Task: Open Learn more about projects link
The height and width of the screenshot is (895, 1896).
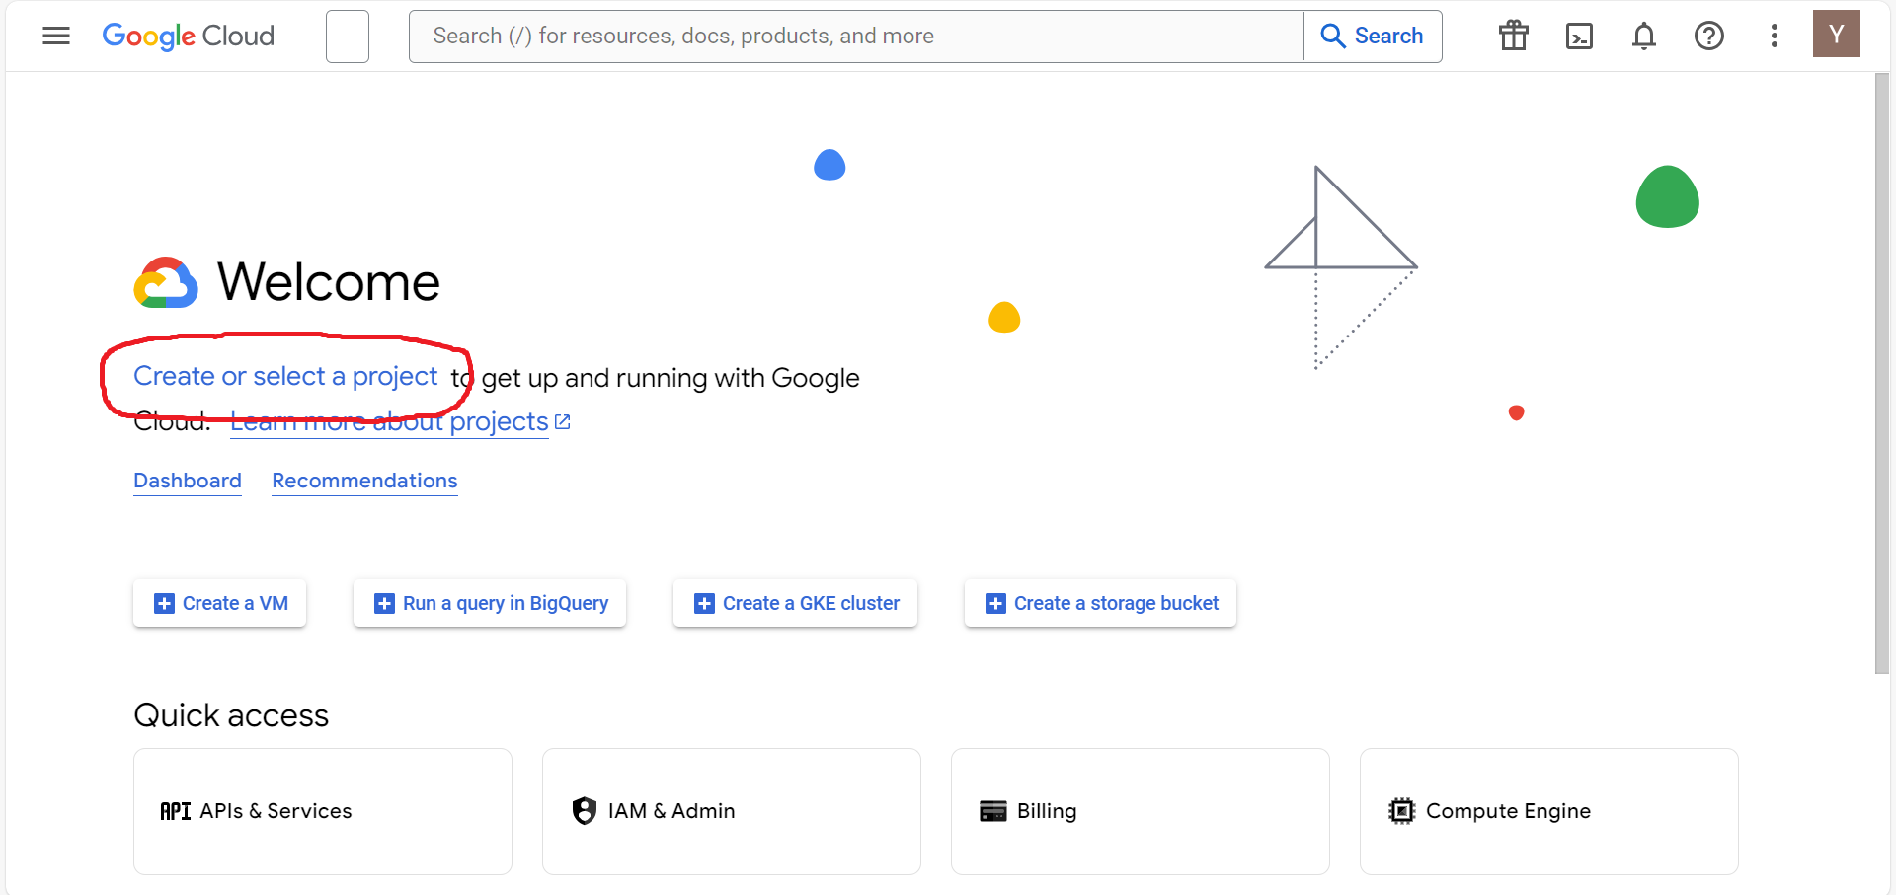Action: [x=389, y=421]
